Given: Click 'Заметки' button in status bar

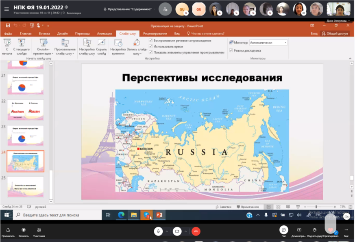Looking at the screenshot, I should point(223,207).
